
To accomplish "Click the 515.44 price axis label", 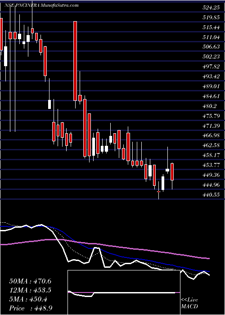I will pyautogui.click(x=211, y=27).
